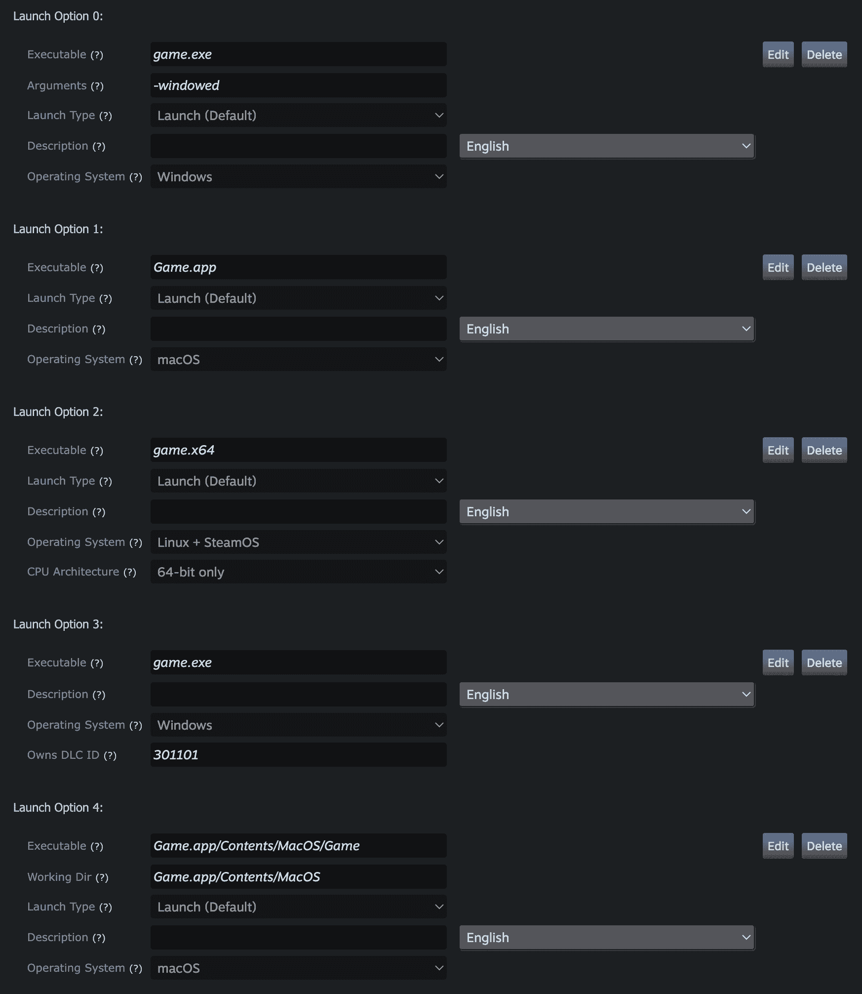Click Edit button for Launch Option 1
The image size is (862, 994).
pos(778,267)
